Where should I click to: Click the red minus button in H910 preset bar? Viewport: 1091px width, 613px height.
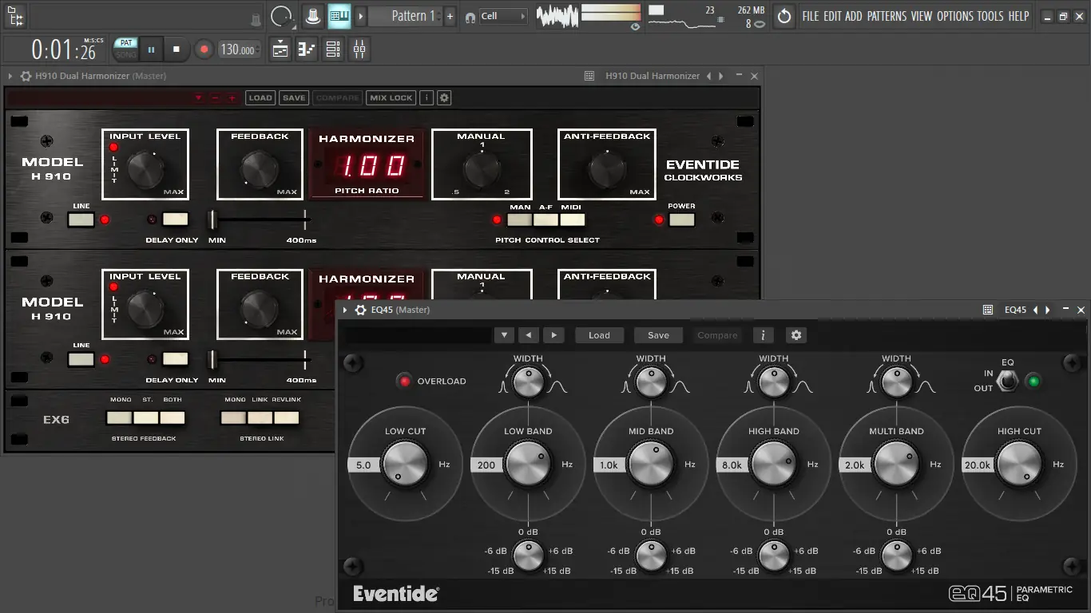coord(216,98)
